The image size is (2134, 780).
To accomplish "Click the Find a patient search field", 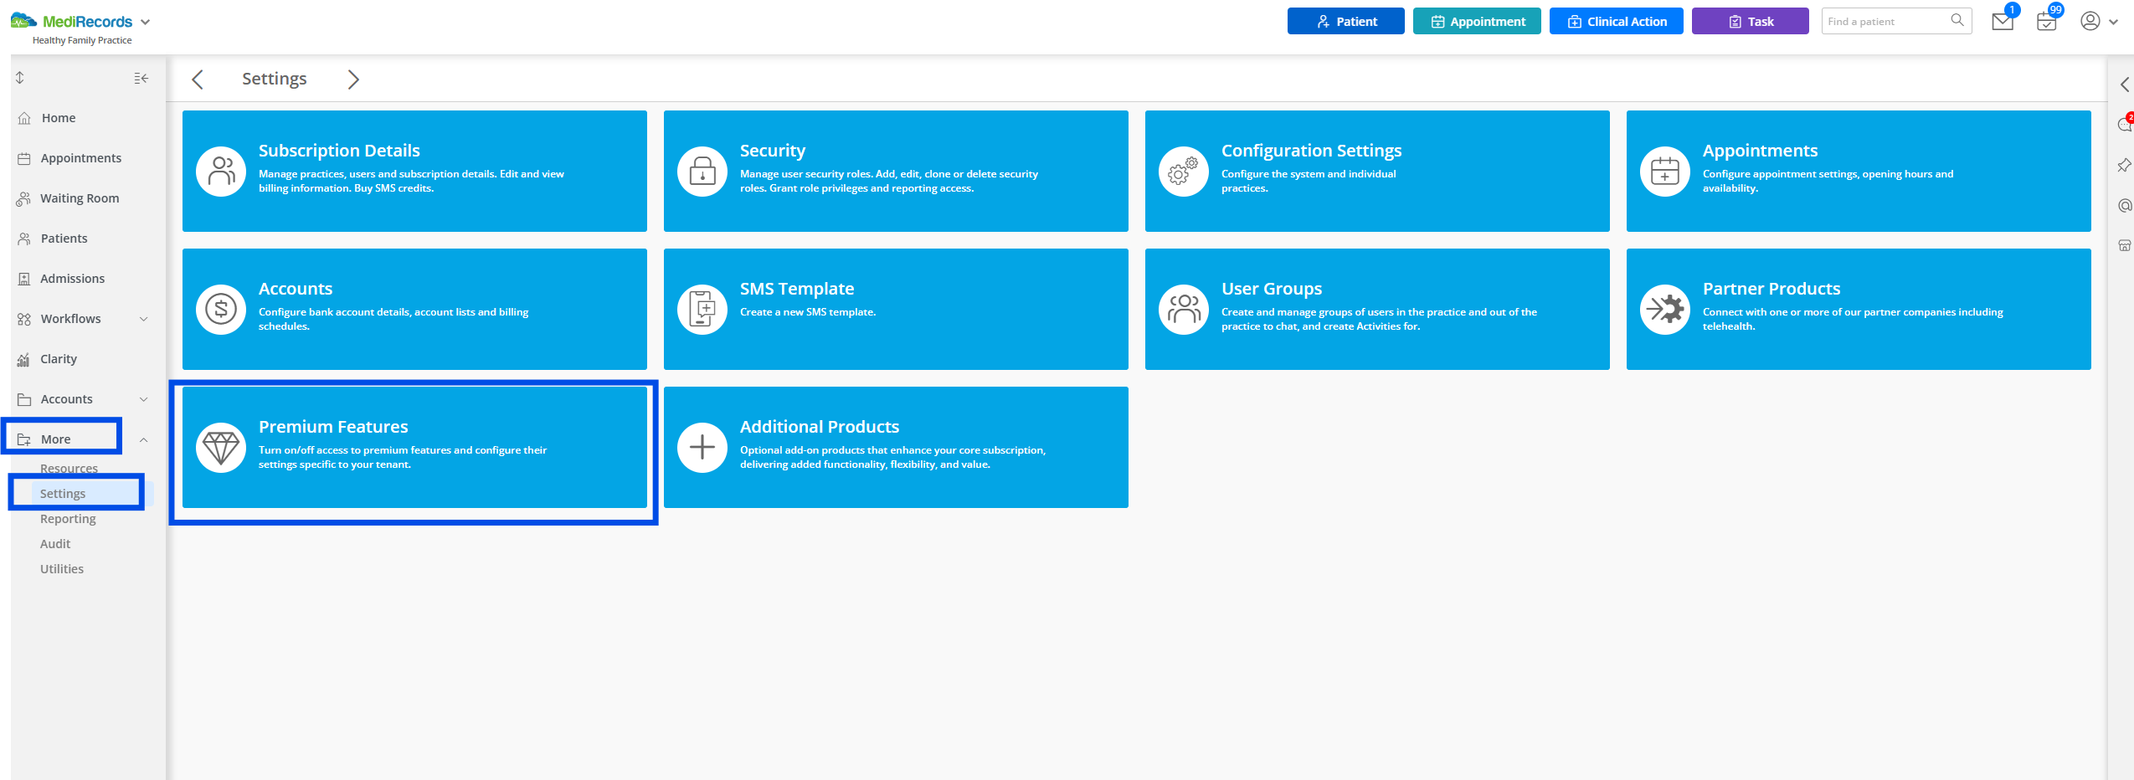I will (1887, 22).
